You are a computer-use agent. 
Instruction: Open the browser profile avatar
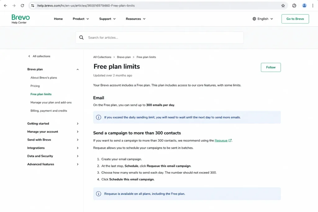click(x=304, y=6)
